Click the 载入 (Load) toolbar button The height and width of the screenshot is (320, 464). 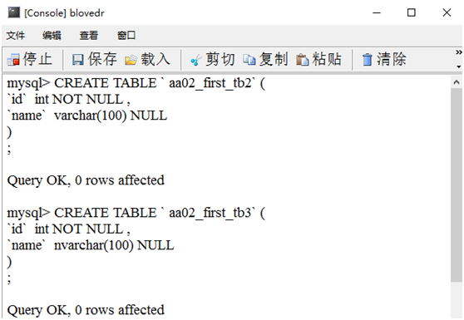tap(147, 59)
